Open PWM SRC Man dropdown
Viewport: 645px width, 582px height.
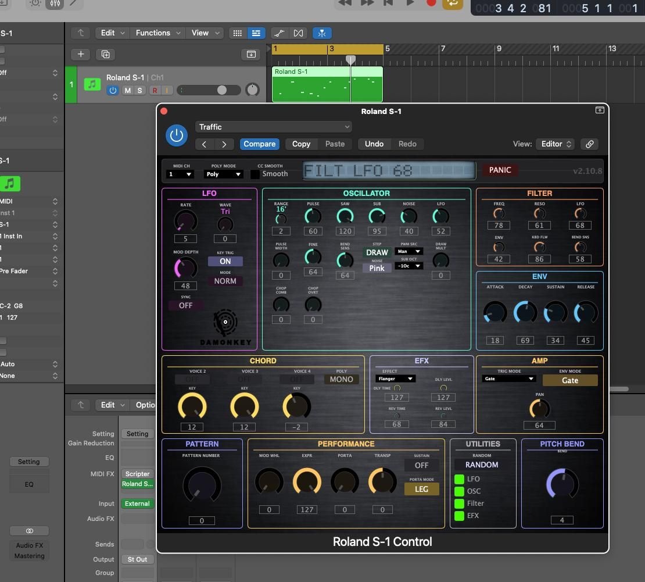(x=409, y=252)
